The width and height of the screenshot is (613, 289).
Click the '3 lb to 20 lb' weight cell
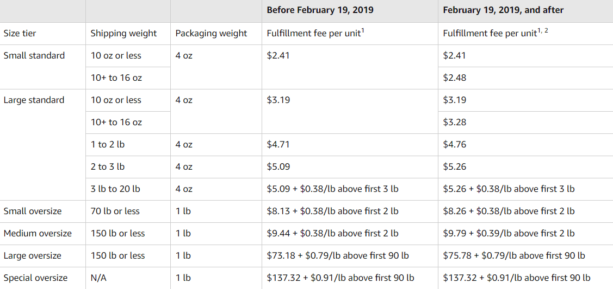[115, 189]
